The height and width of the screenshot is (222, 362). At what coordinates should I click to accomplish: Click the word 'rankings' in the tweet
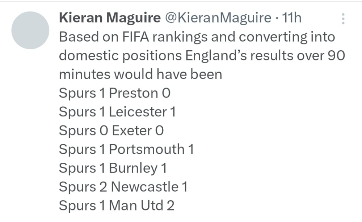click(180, 37)
